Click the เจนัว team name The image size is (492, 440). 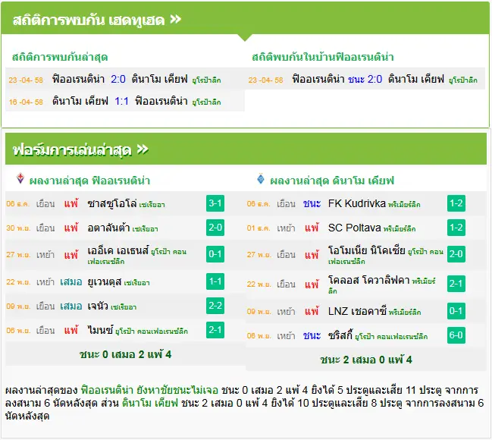pos(98,306)
